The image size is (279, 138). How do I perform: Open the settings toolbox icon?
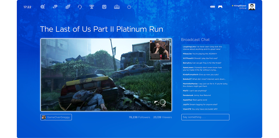pos(117,7)
